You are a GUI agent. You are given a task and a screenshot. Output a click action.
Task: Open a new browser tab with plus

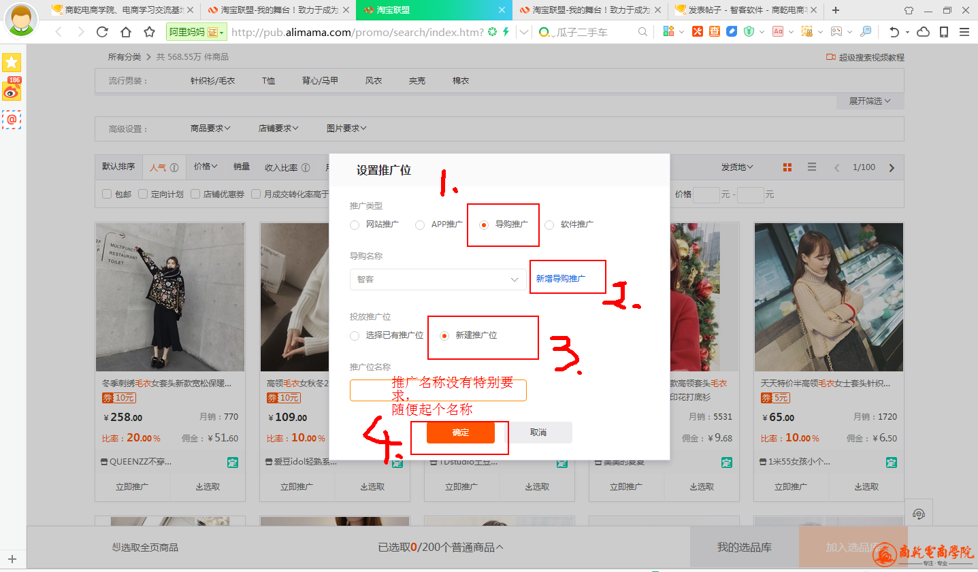click(x=836, y=10)
